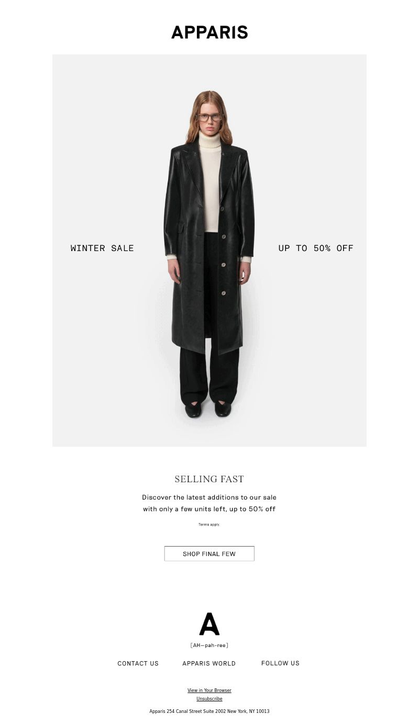Click the WINTER SALE banner text
Viewport: 419px width, 726px height.
click(x=102, y=248)
